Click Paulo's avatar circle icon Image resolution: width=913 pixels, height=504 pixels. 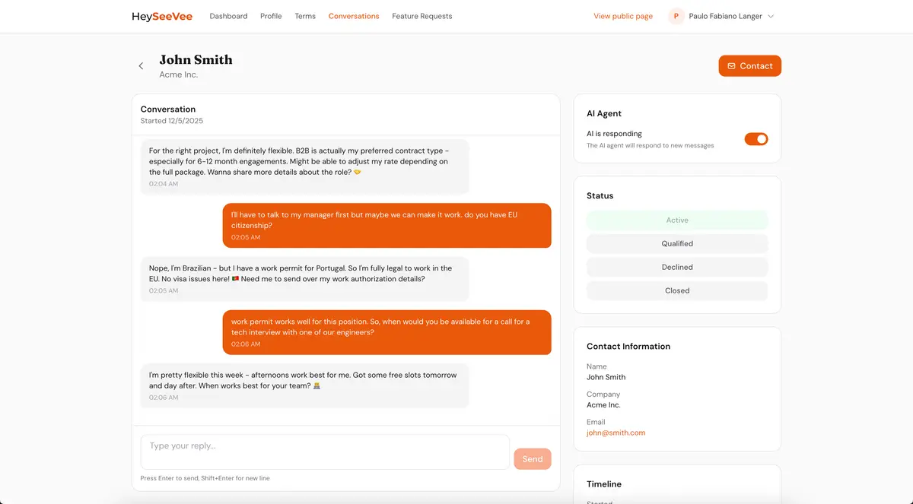[675, 15]
